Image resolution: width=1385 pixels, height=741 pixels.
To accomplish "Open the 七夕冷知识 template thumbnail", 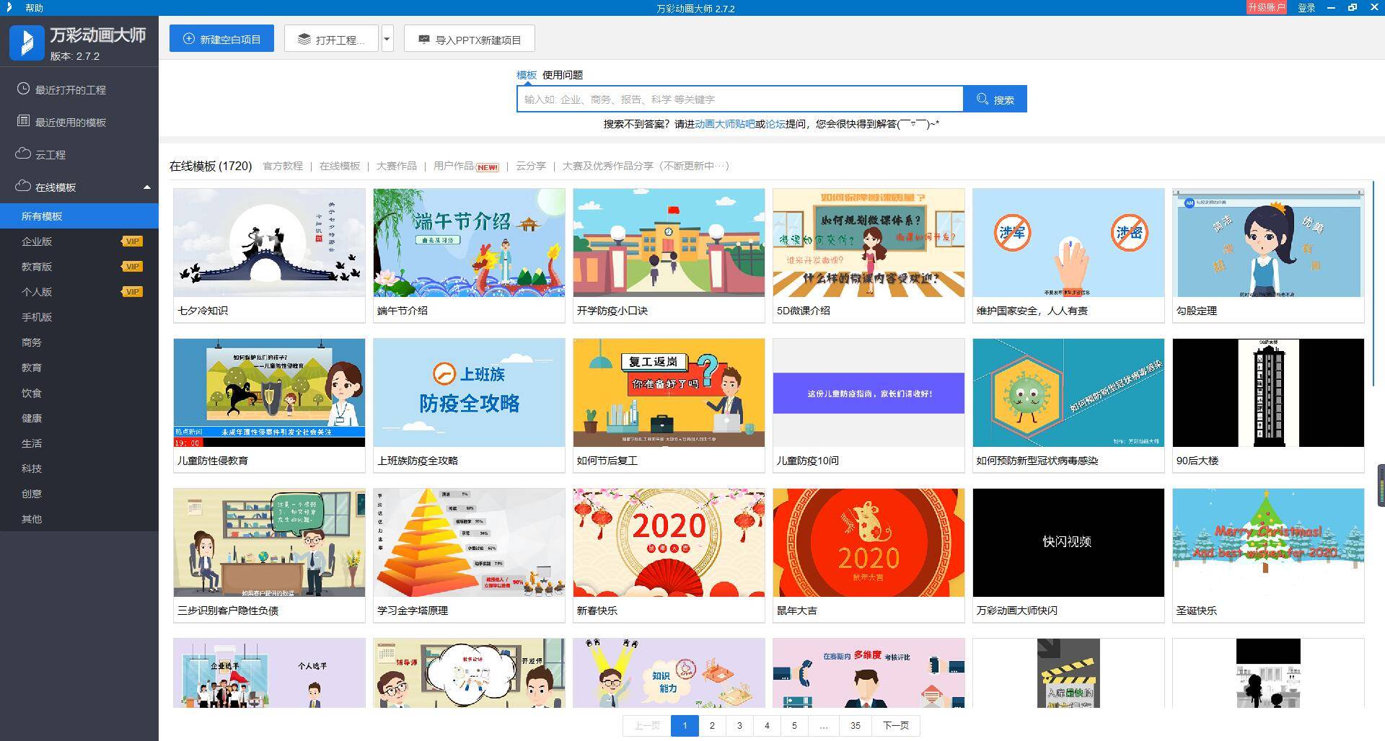I will [x=269, y=243].
